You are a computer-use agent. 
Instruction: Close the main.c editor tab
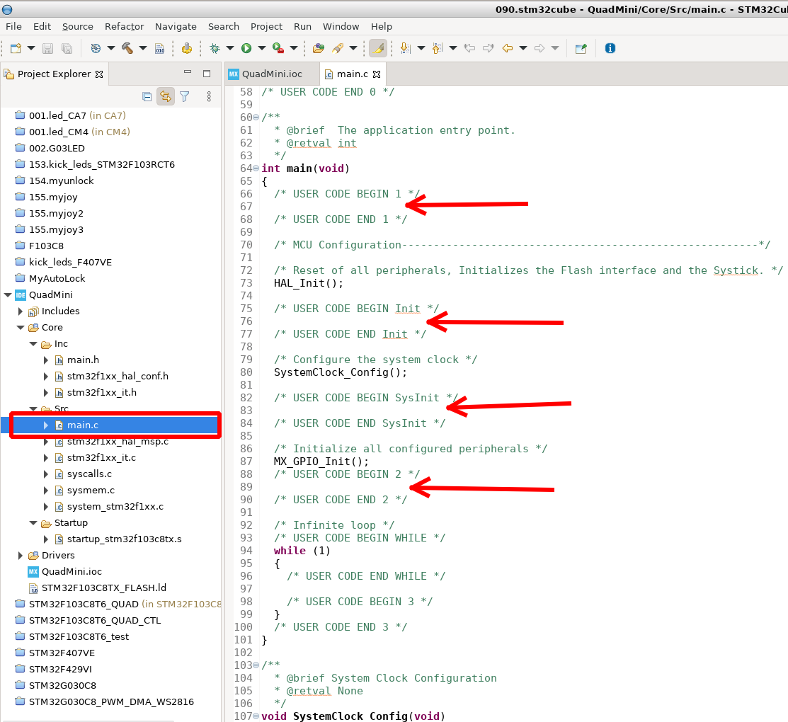tap(377, 74)
